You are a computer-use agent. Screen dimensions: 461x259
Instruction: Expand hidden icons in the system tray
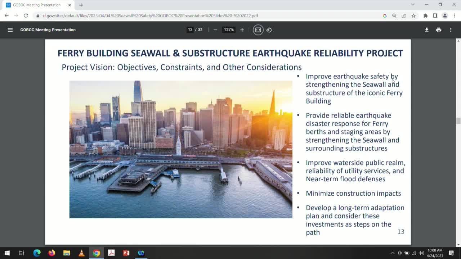click(x=392, y=253)
